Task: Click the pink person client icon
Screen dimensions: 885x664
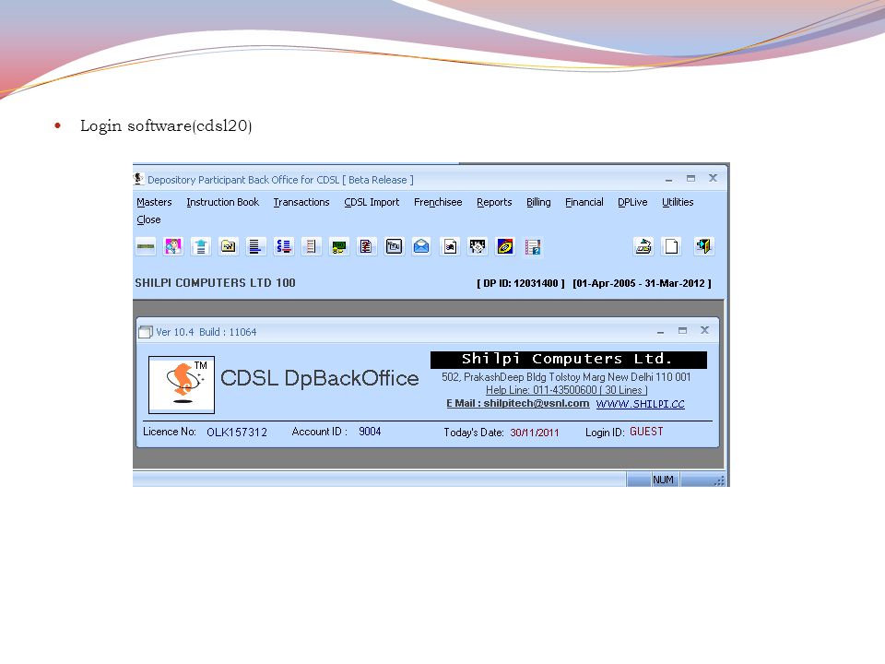Action: (x=173, y=247)
